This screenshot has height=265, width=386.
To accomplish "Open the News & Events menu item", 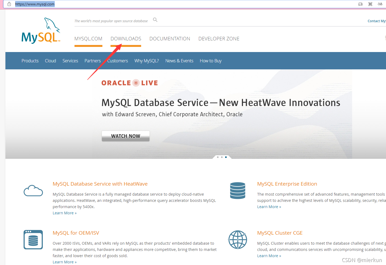I will (x=179, y=61).
